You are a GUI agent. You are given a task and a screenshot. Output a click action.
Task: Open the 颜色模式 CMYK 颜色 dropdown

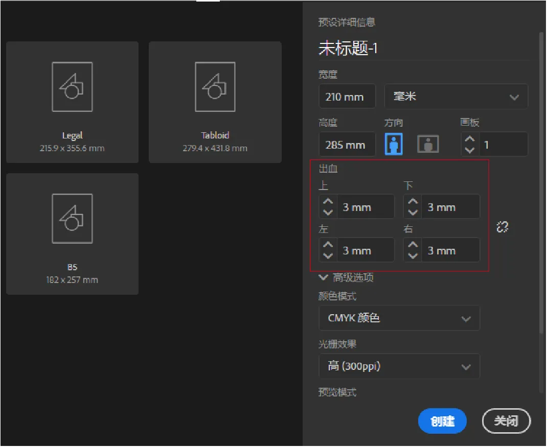pos(399,318)
